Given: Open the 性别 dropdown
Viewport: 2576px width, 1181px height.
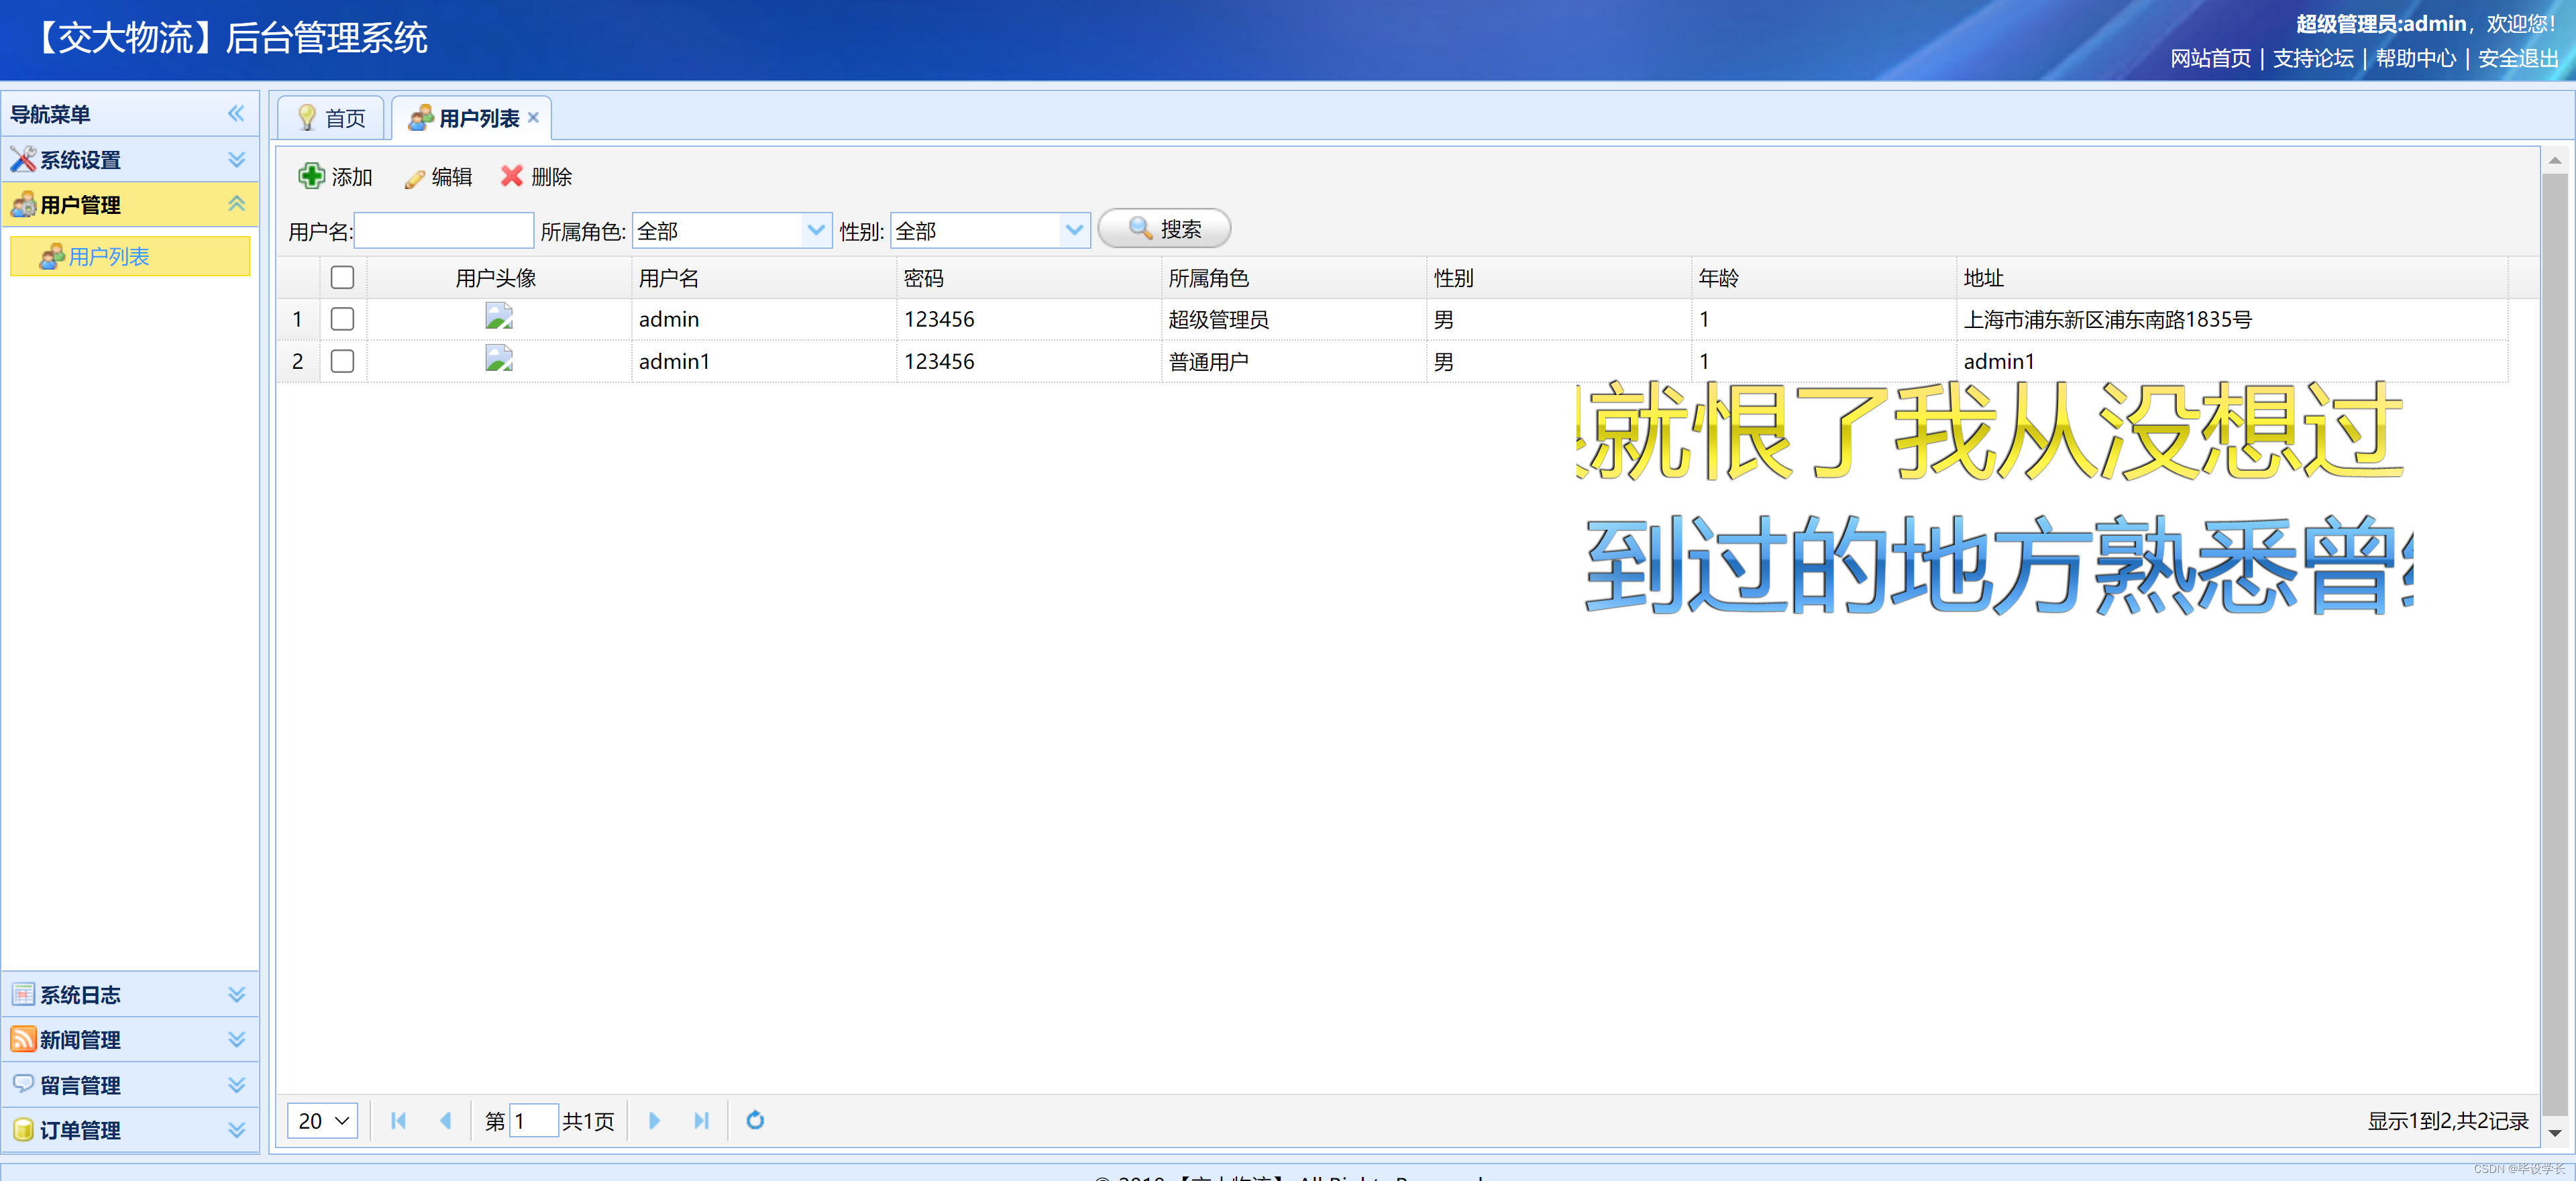Looking at the screenshot, I should 1074,231.
